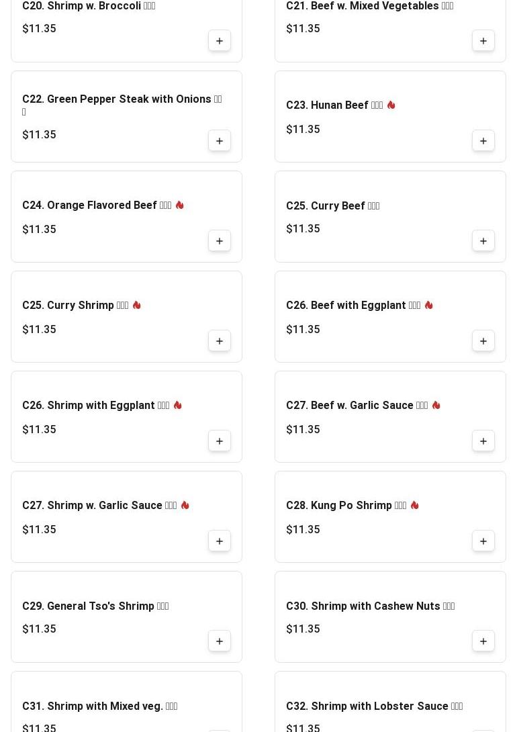Select C31 Shrimp with Mixed veg. title
517x732 pixels.
click(x=99, y=706)
